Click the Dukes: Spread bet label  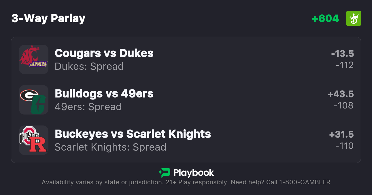[89, 66]
